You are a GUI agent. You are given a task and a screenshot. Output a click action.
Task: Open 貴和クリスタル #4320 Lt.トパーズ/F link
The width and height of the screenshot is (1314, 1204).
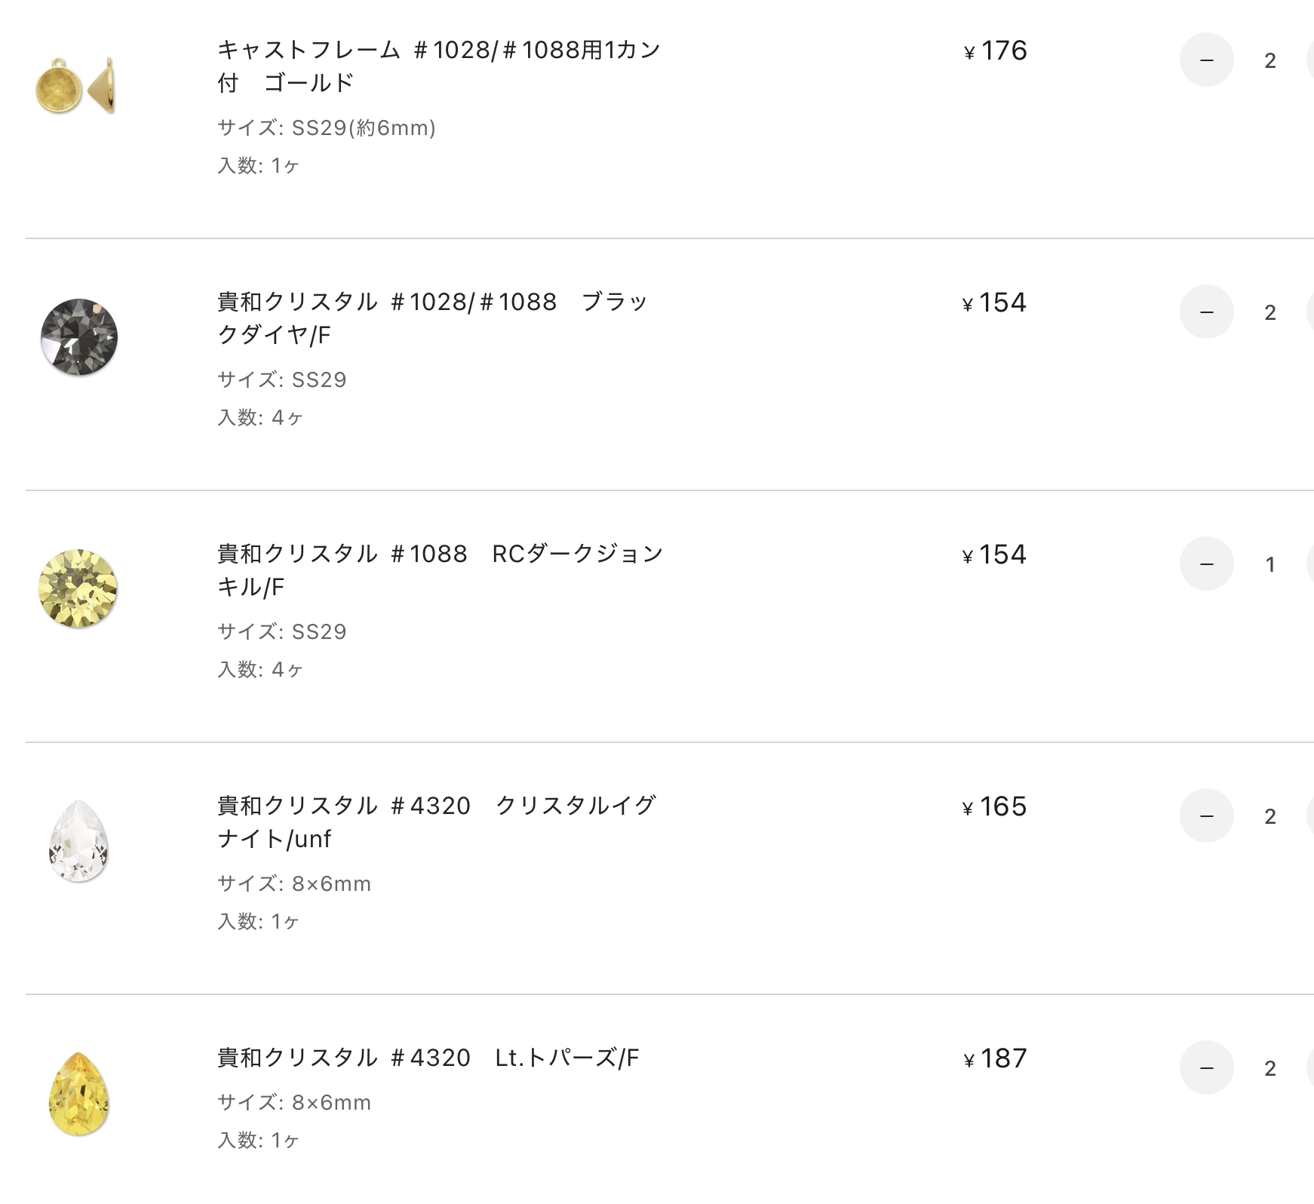click(428, 1058)
